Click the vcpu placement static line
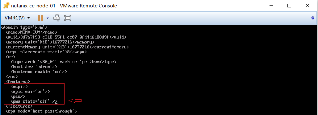This screenshot has width=318, height=115. click(46, 52)
